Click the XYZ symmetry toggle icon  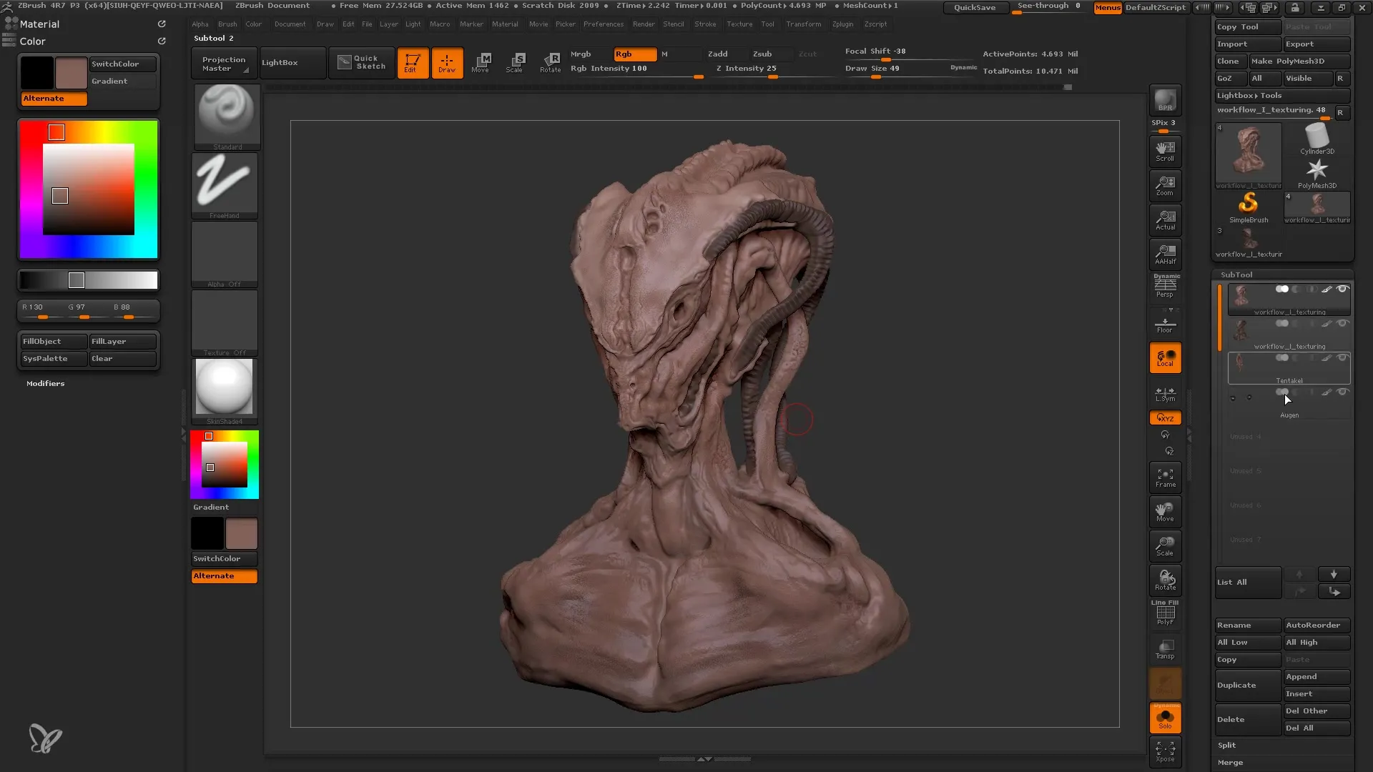1166,417
